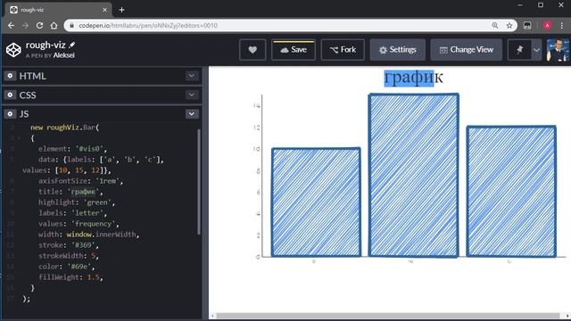Click code text strokeWidth: 5

click(x=69, y=256)
